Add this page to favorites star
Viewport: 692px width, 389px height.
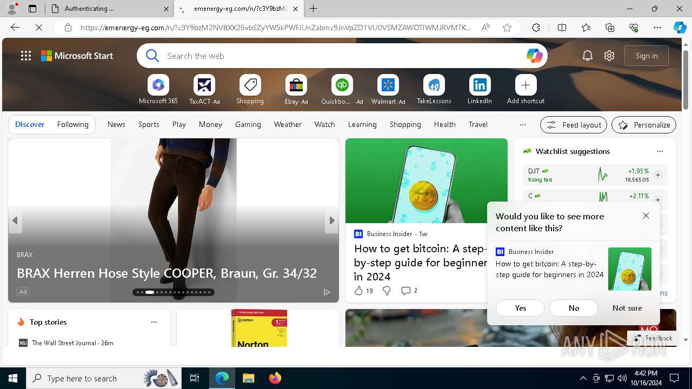click(x=507, y=28)
